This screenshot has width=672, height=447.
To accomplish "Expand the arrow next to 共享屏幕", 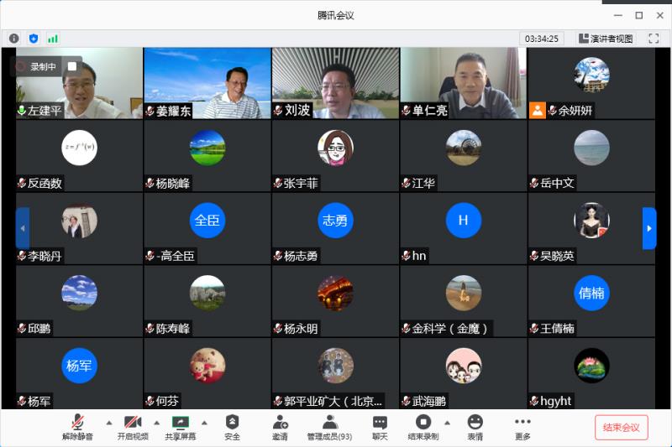I will (204, 422).
